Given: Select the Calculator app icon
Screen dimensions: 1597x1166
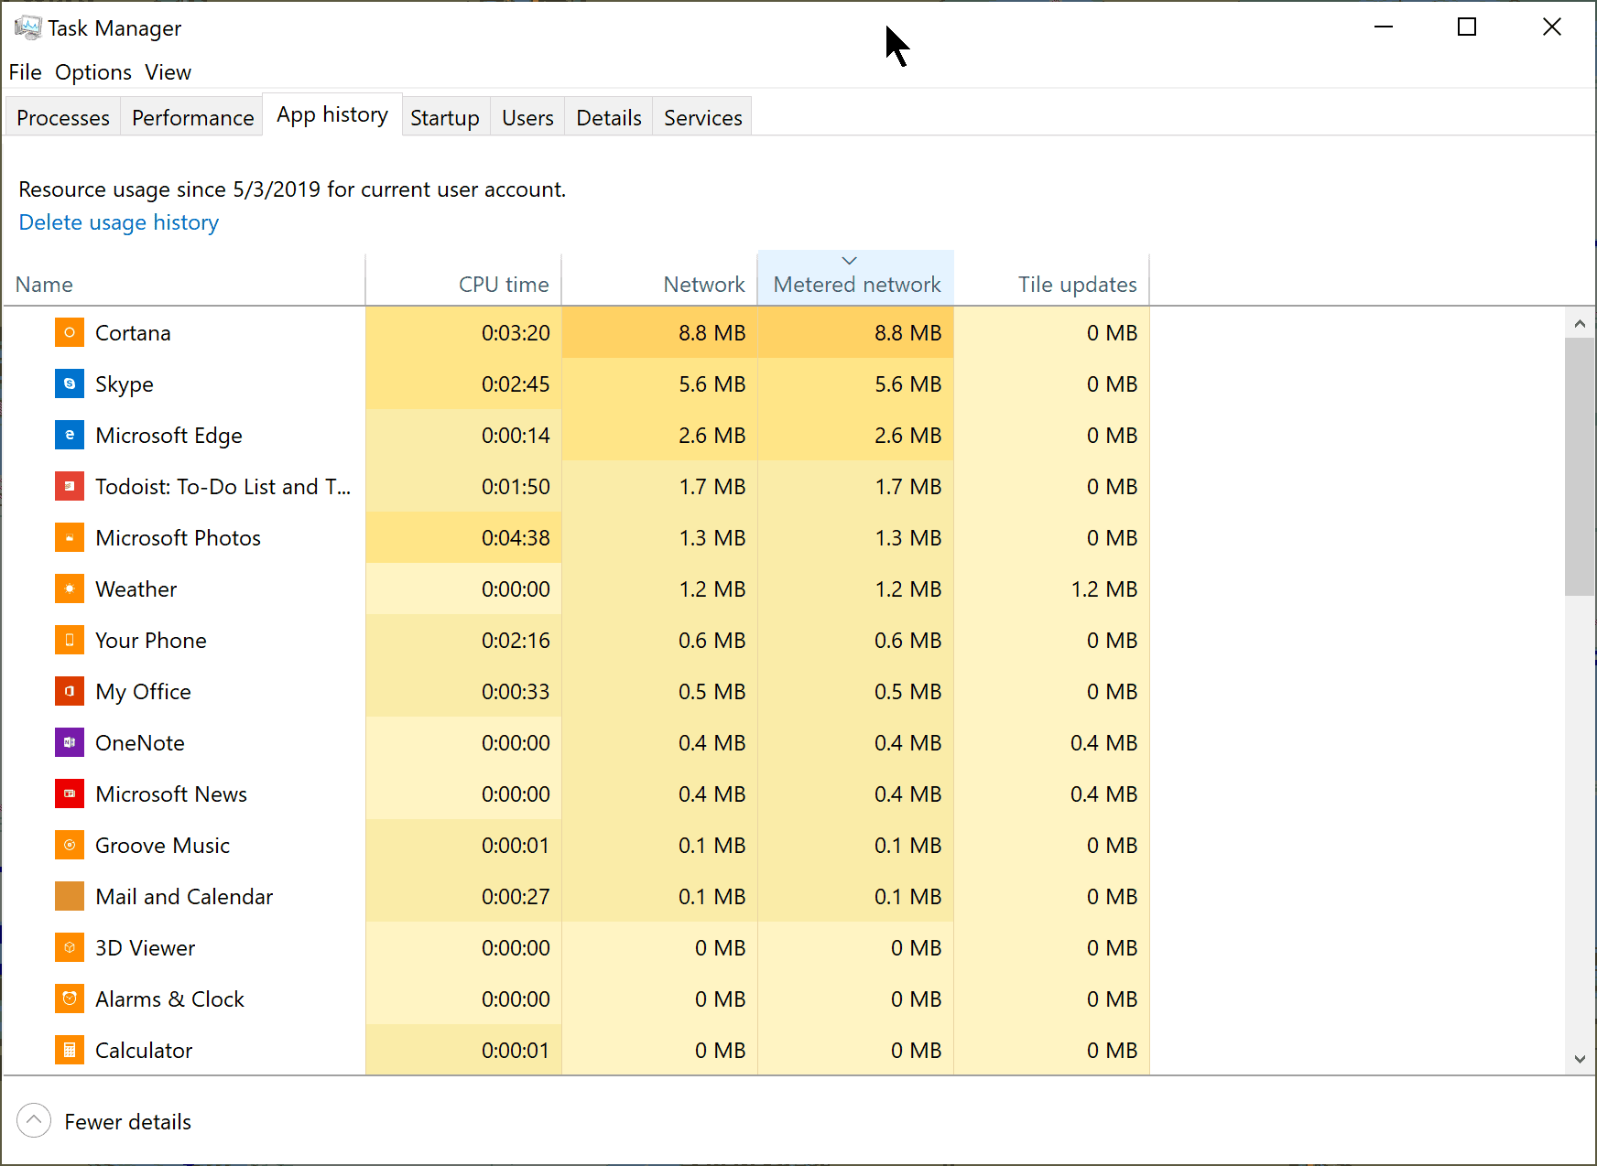Looking at the screenshot, I should click(70, 1050).
